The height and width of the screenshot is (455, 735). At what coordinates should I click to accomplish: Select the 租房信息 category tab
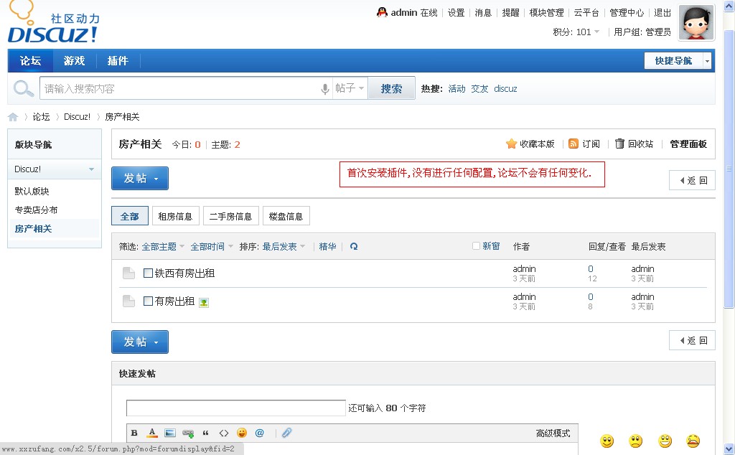[175, 216]
